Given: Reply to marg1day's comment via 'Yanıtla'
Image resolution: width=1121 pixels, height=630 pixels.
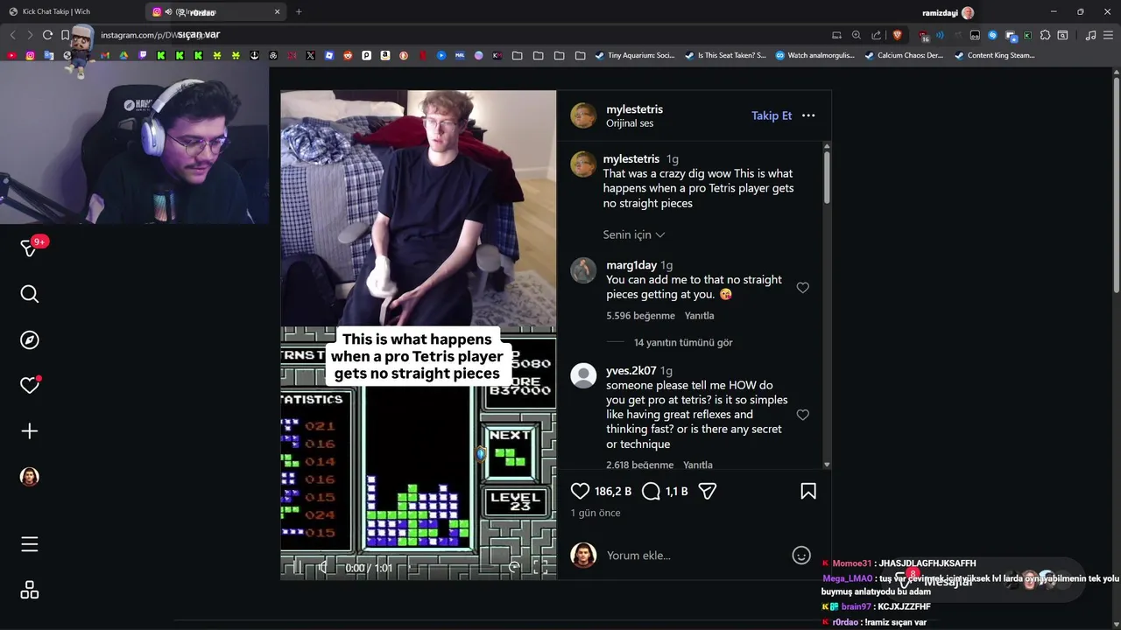Looking at the screenshot, I should (x=699, y=315).
